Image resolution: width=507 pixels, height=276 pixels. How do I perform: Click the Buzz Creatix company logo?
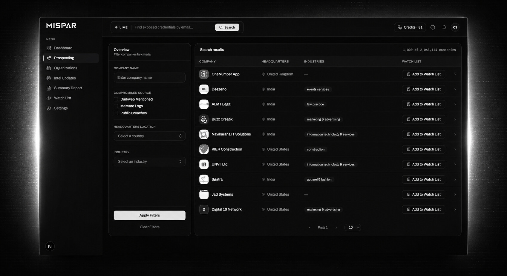(x=204, y=119)
